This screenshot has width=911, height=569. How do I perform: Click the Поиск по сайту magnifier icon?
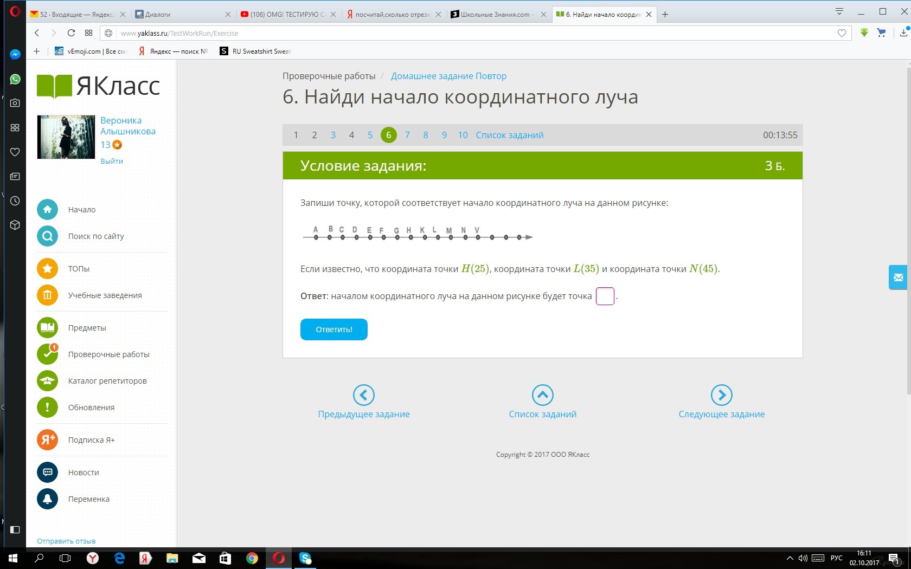pos(48,236)
